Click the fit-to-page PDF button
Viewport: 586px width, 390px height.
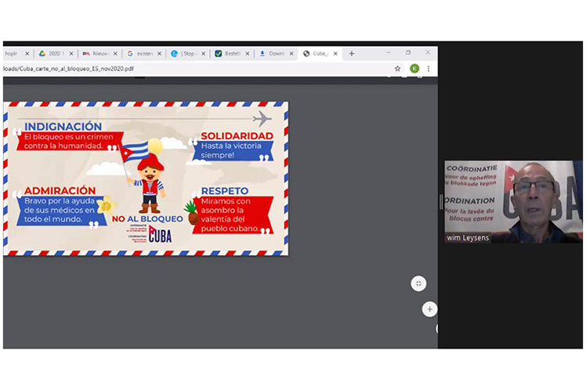click(418, 283)
